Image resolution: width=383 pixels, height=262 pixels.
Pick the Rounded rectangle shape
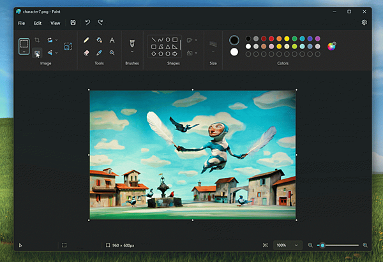point(153,47)
